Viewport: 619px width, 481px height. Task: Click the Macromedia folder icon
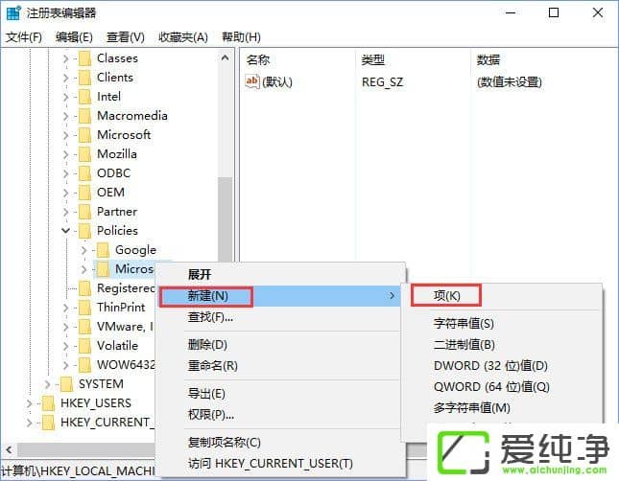tap(84, 116)
